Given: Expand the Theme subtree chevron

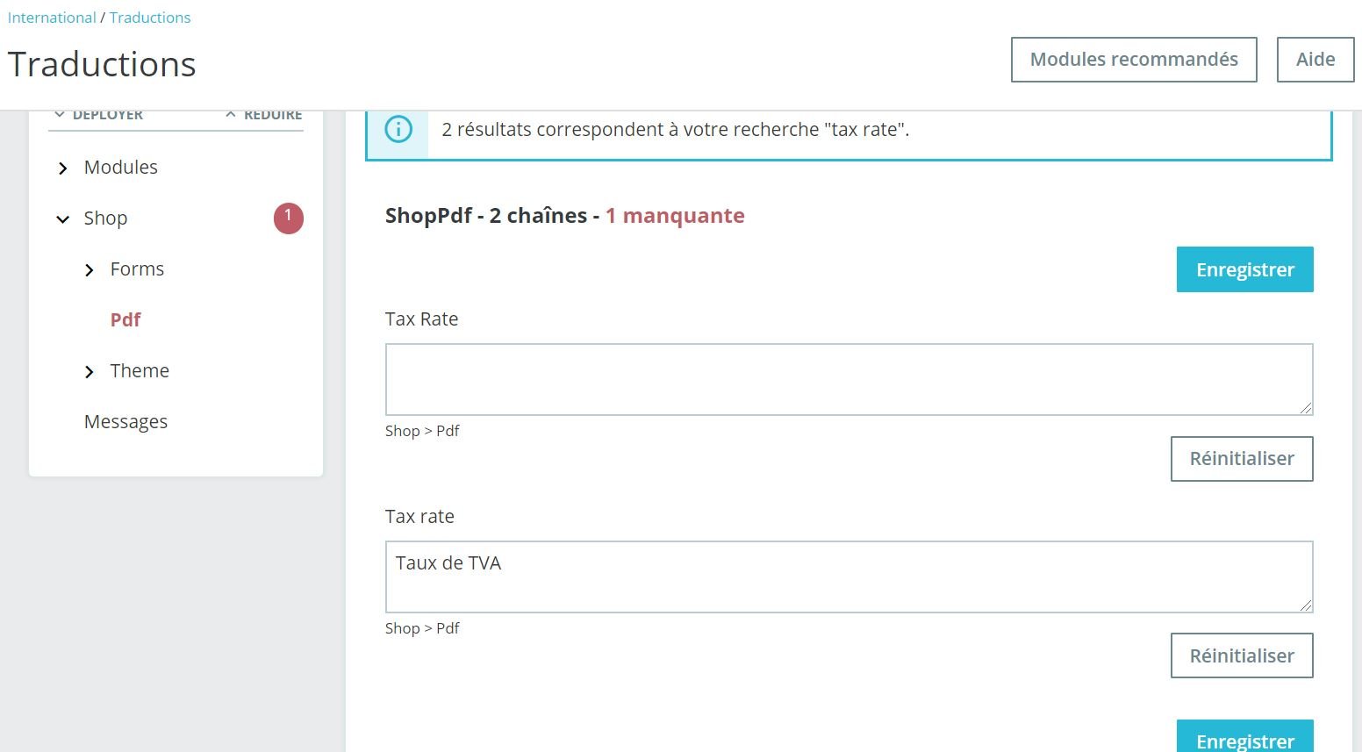Looking at the screenshot, I should [x=89, y=372].
